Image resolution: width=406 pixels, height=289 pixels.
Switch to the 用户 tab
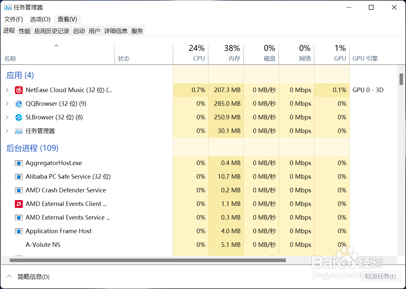pos(94,31)
